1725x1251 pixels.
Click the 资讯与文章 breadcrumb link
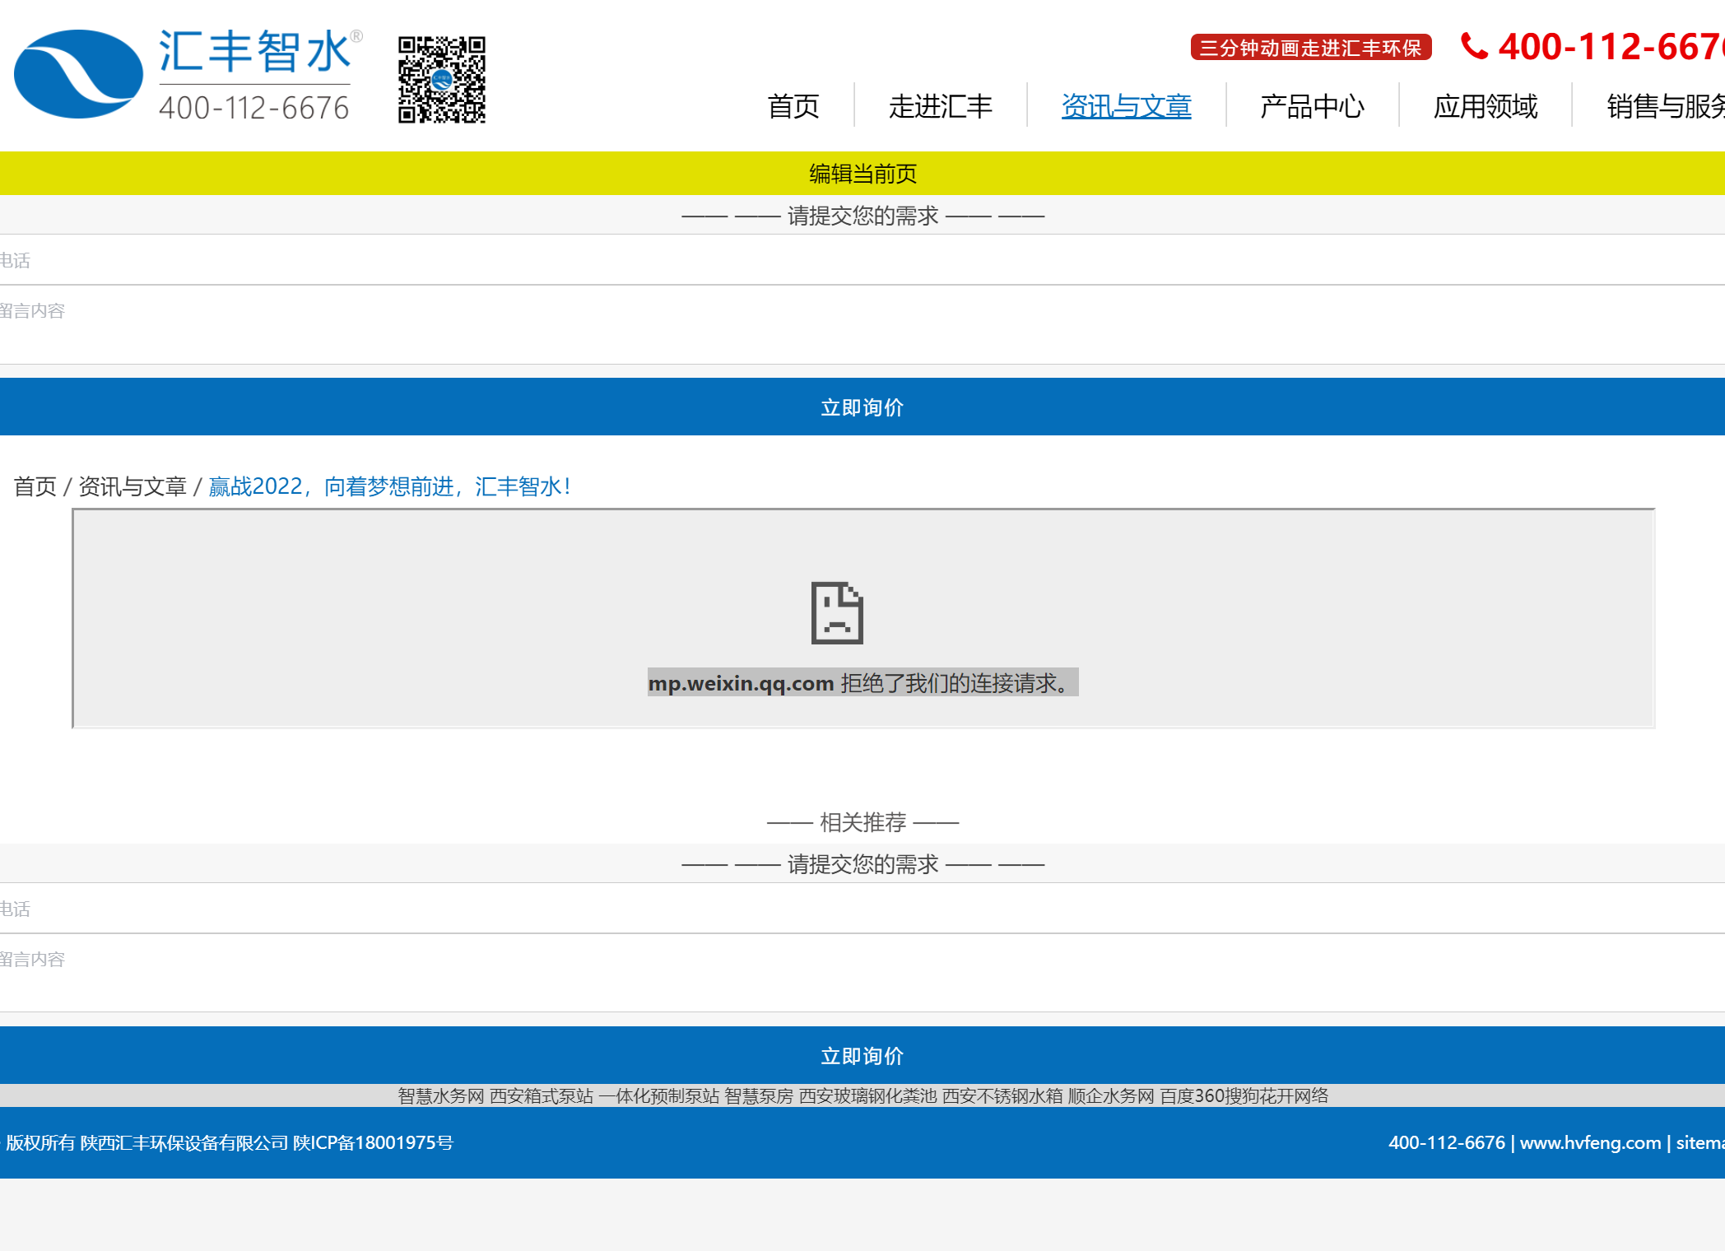pos(133,486)
